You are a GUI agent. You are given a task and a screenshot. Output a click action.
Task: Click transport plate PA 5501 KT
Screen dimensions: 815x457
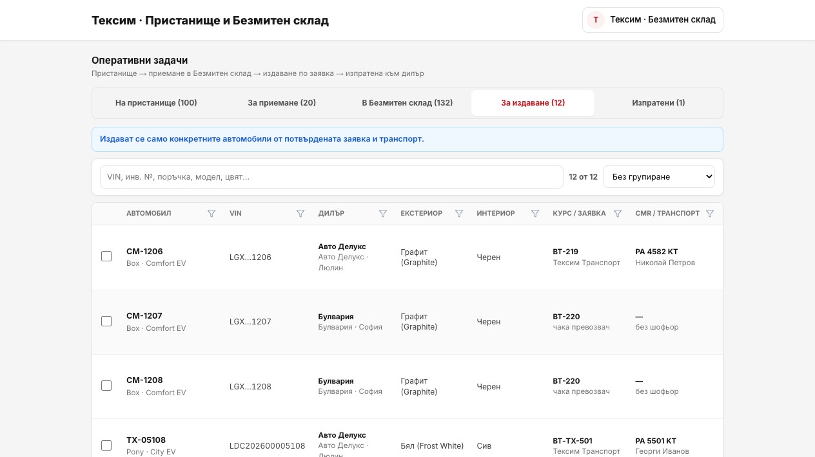[x=656, y=441]
